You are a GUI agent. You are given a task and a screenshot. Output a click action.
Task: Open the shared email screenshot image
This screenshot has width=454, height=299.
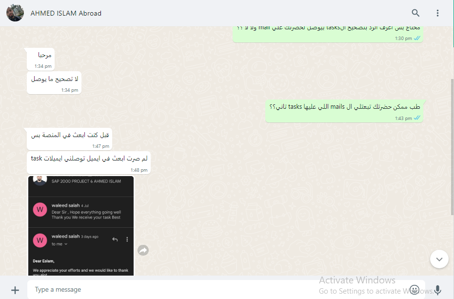click(x=81, y=226)
